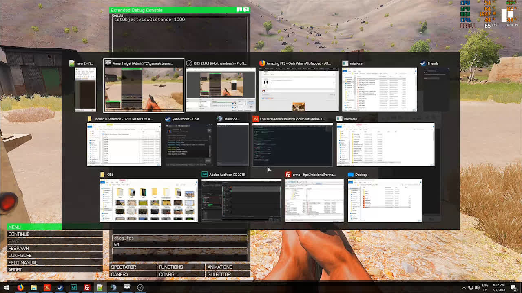The image size is (522, 293).
Task: Click the watch result showing 64
Action: (x=180, y=245)
